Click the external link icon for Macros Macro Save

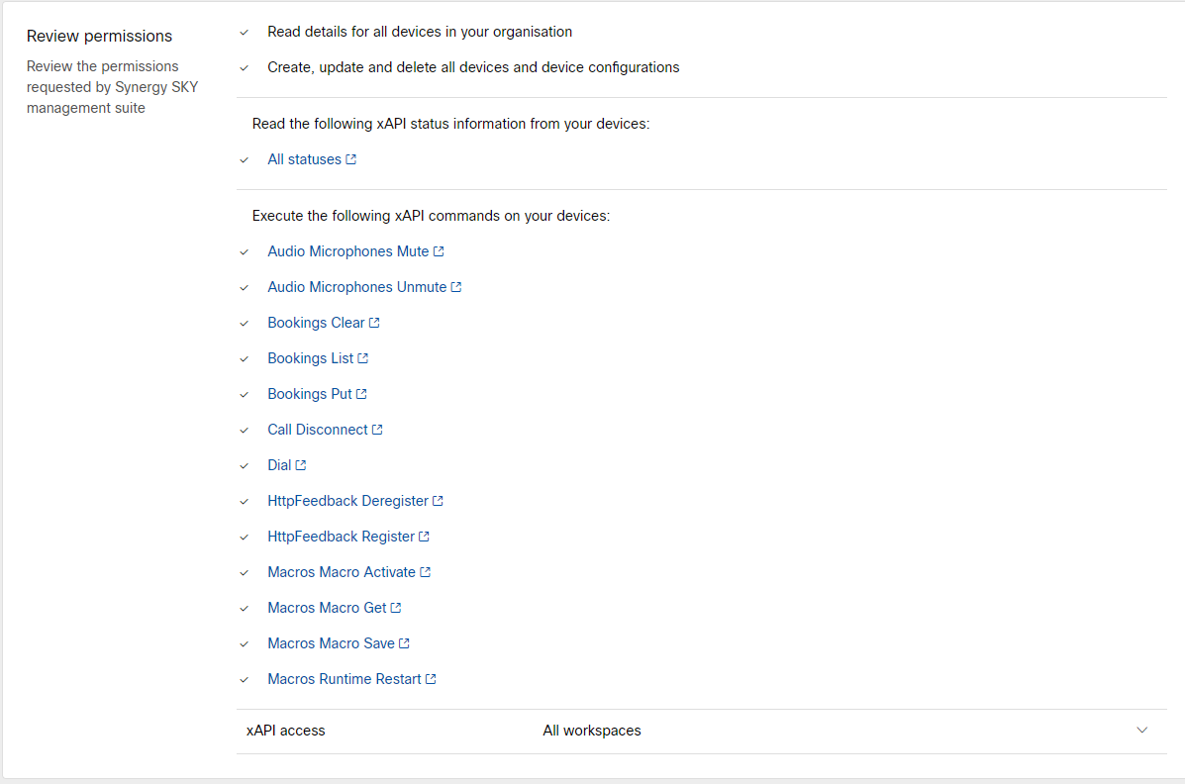pyautogui.click(x=406, y=642)
